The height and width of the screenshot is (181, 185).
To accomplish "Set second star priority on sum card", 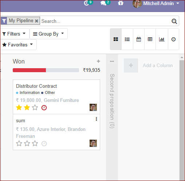I will click(27, 143).
